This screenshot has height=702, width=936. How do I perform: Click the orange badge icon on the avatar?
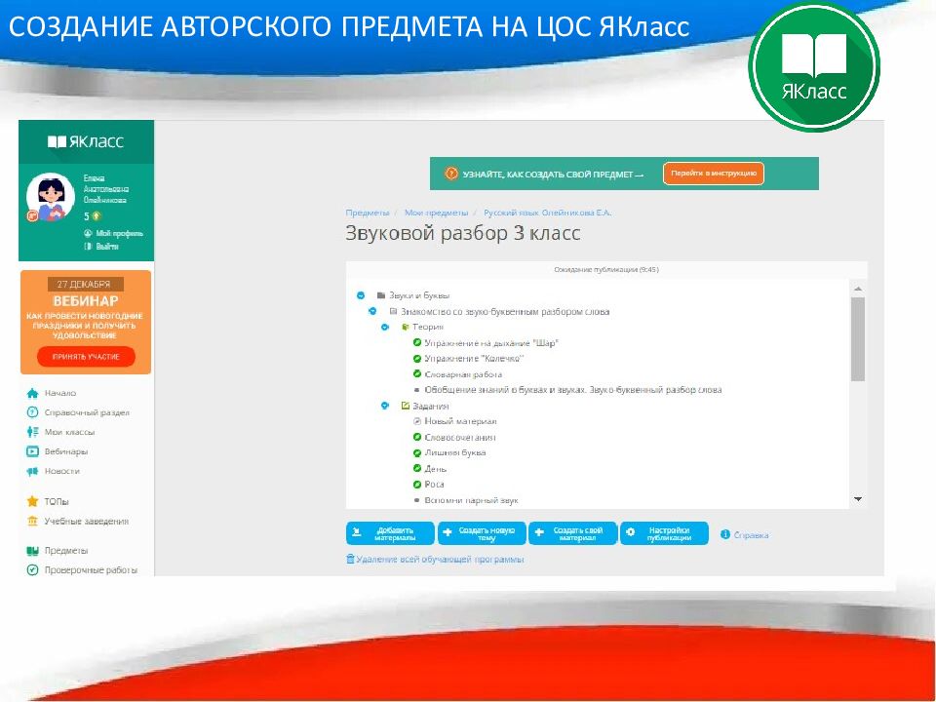[33, 215]
